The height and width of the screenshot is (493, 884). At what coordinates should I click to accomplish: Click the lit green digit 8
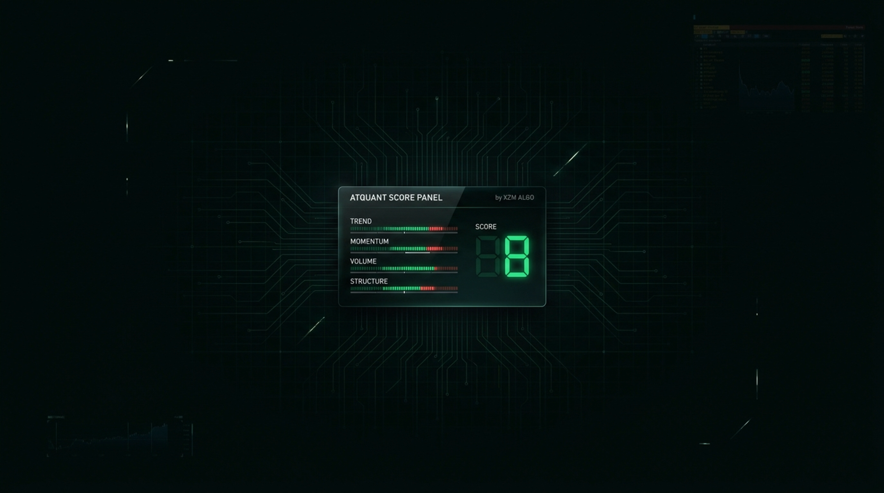pyautogui.click(x=517, y=256)
